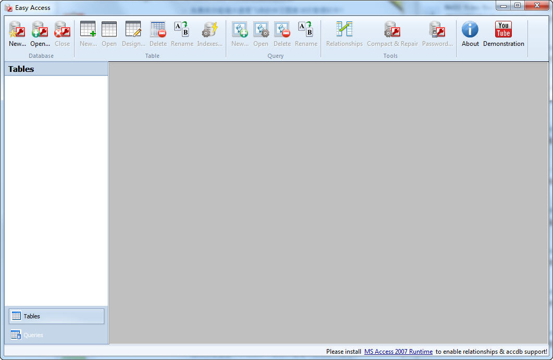
Task: Run Compact & Repair tool
Action: [392, 34]
